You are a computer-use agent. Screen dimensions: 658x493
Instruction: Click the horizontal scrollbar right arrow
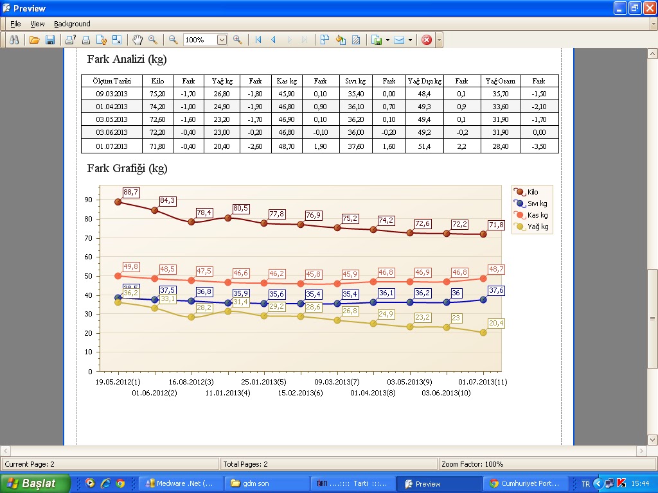tap(641, 451)
